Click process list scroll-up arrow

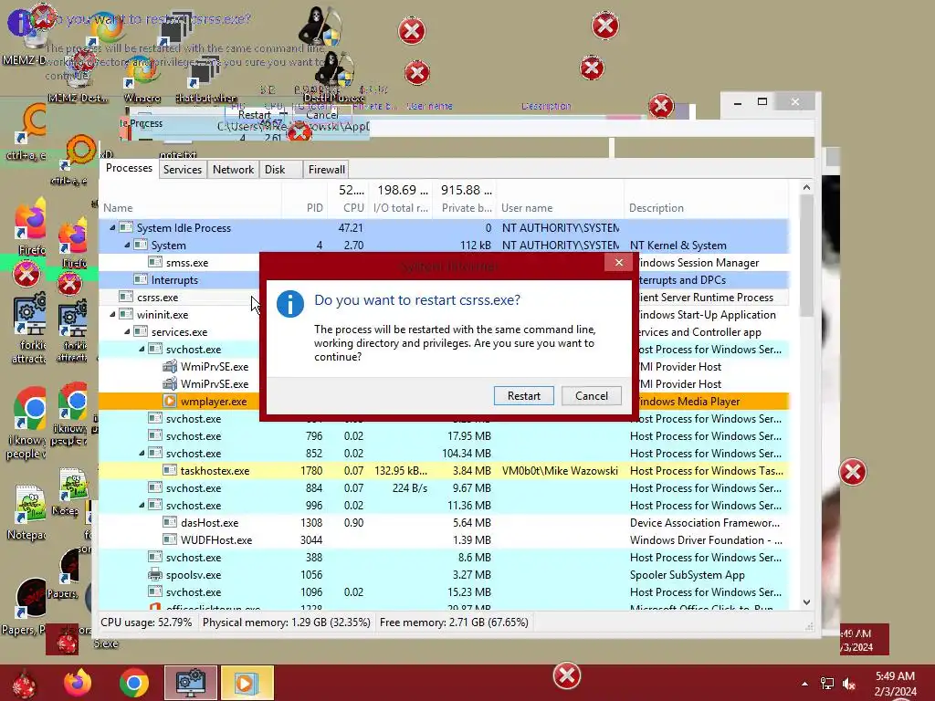pos(806,187)
